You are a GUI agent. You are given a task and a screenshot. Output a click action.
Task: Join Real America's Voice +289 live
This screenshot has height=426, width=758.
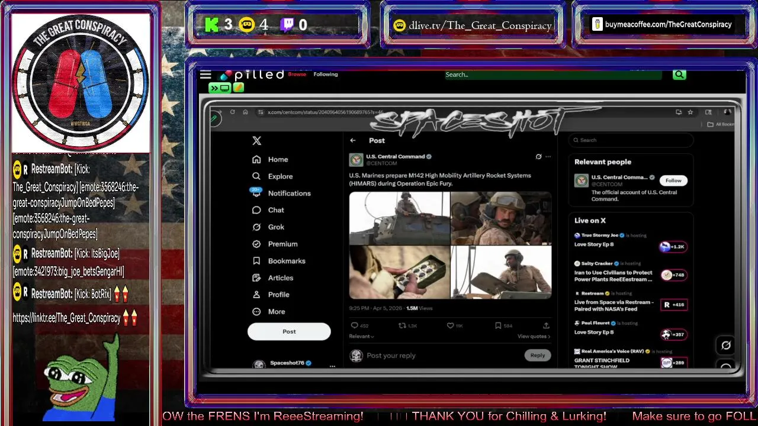pos(673,362)
